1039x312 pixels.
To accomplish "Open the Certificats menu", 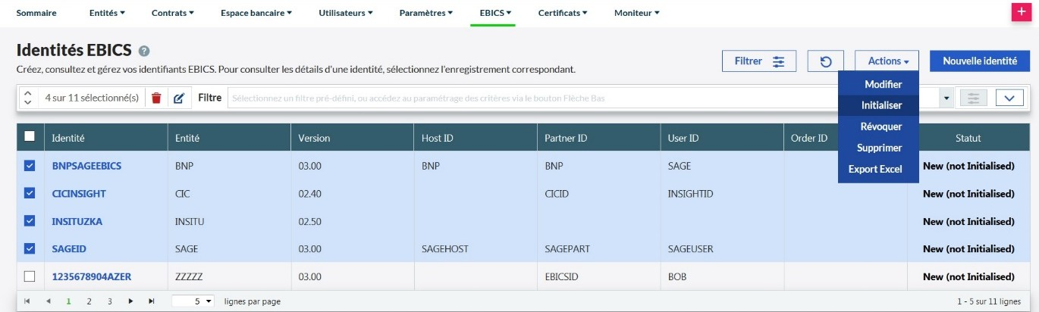I will pos(566,13).
